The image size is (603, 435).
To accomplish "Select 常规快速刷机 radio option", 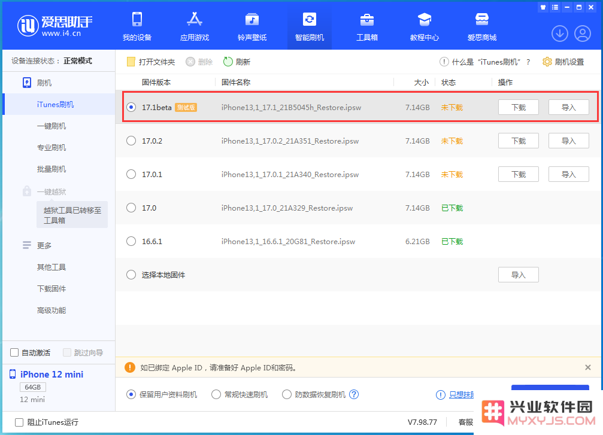I will pos(216,394).
